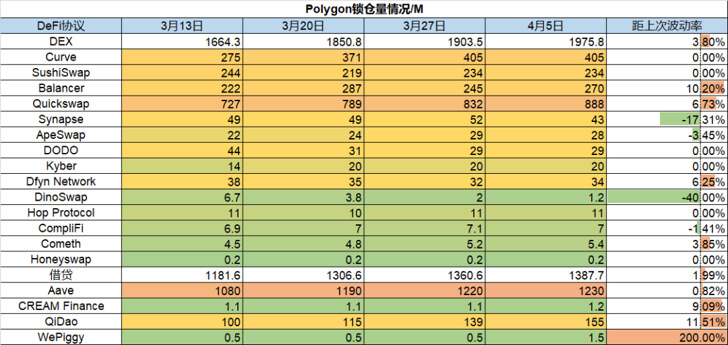Click DinoSwap value 6.7
The image size is (728, 345).
tap(182, 197)
